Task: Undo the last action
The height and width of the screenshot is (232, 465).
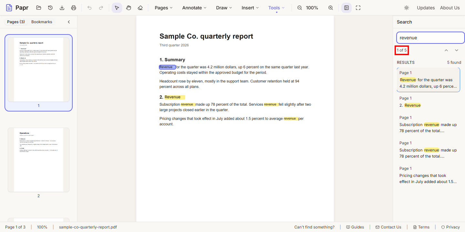Action: [x=89, y=8]
